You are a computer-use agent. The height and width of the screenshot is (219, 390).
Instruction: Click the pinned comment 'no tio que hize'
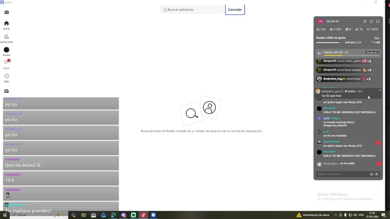(331, 96)
